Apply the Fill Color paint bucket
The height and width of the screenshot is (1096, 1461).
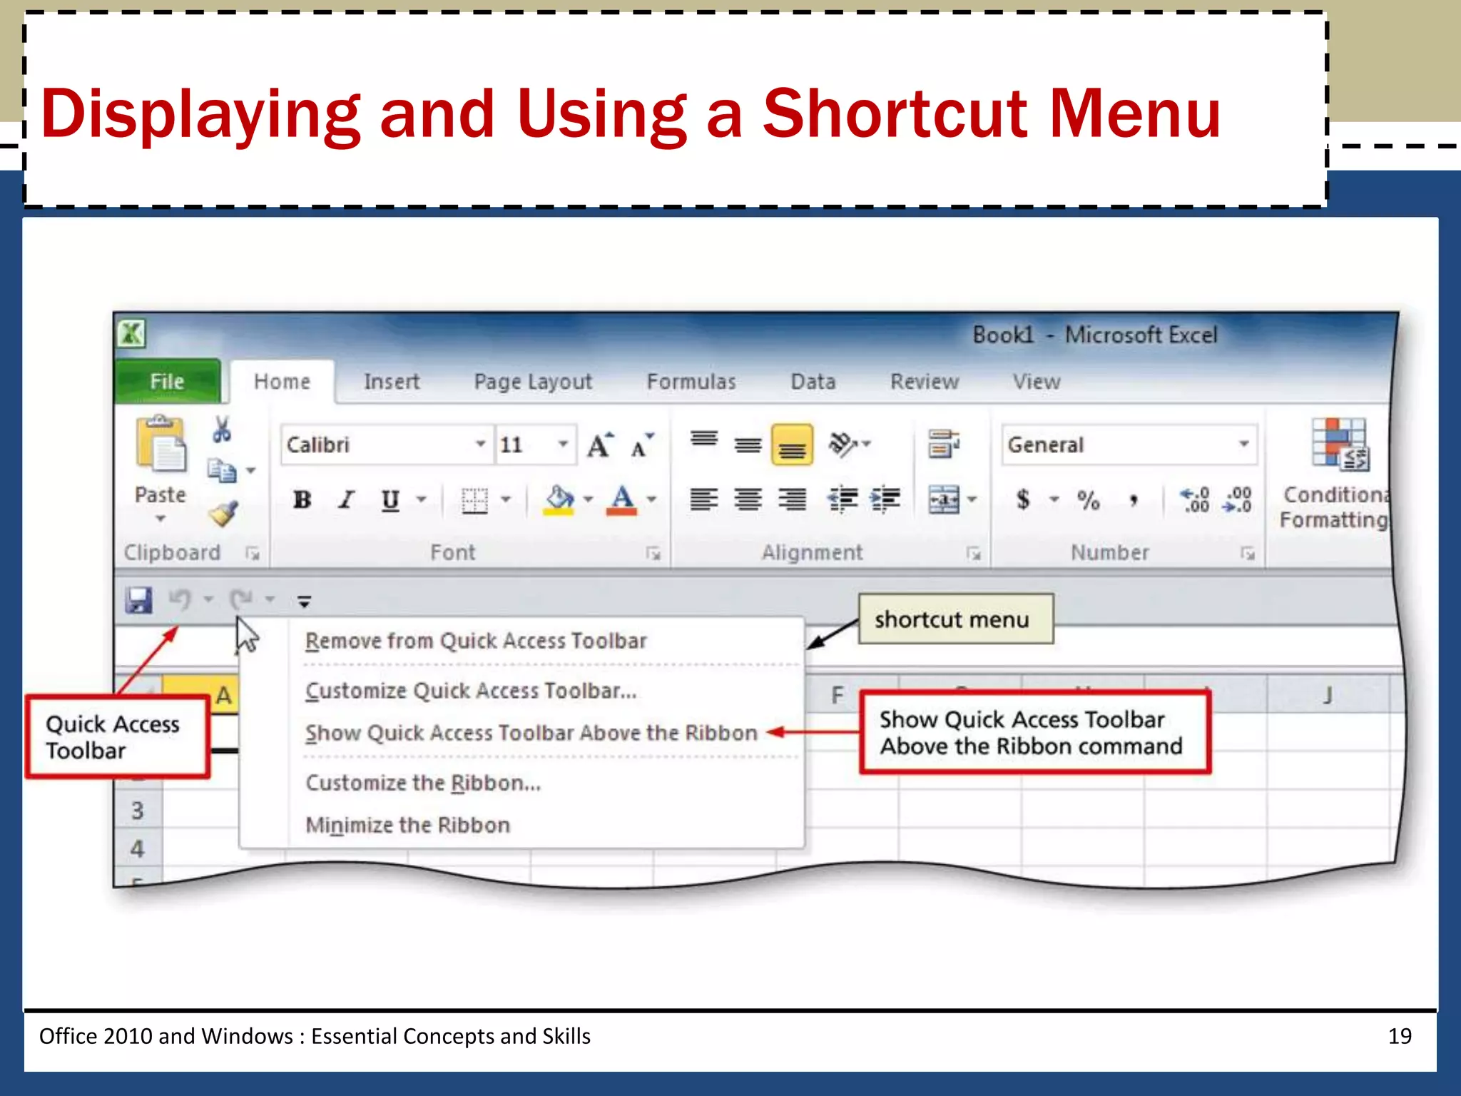pyautogui.click(x=559, y=499)
